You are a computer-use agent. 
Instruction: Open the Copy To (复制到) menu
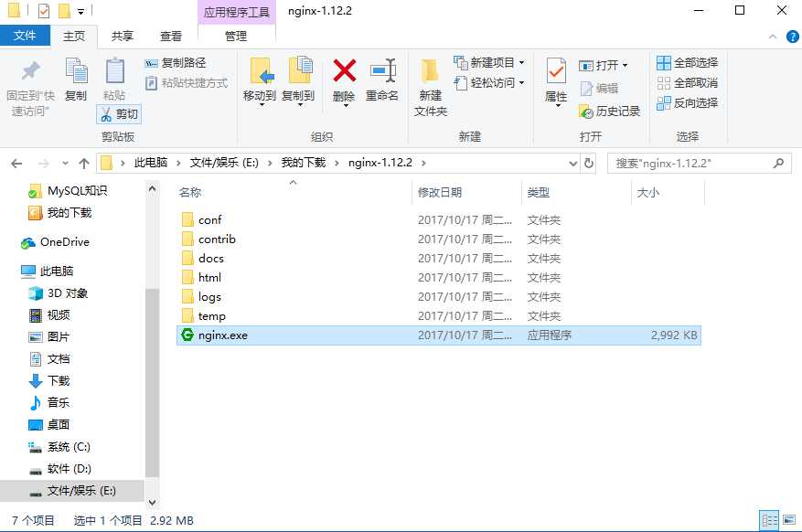(298, 80)
